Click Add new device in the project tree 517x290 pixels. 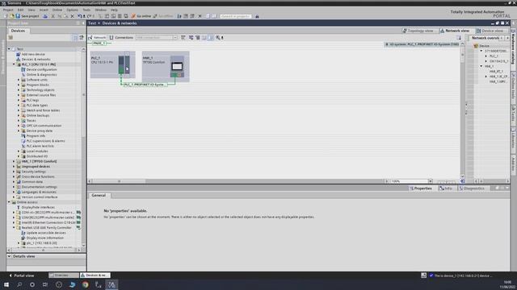[x=33, y=54]
